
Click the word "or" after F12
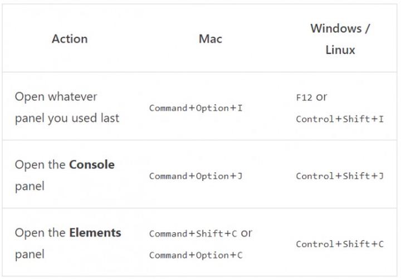(x=321, y=97)
